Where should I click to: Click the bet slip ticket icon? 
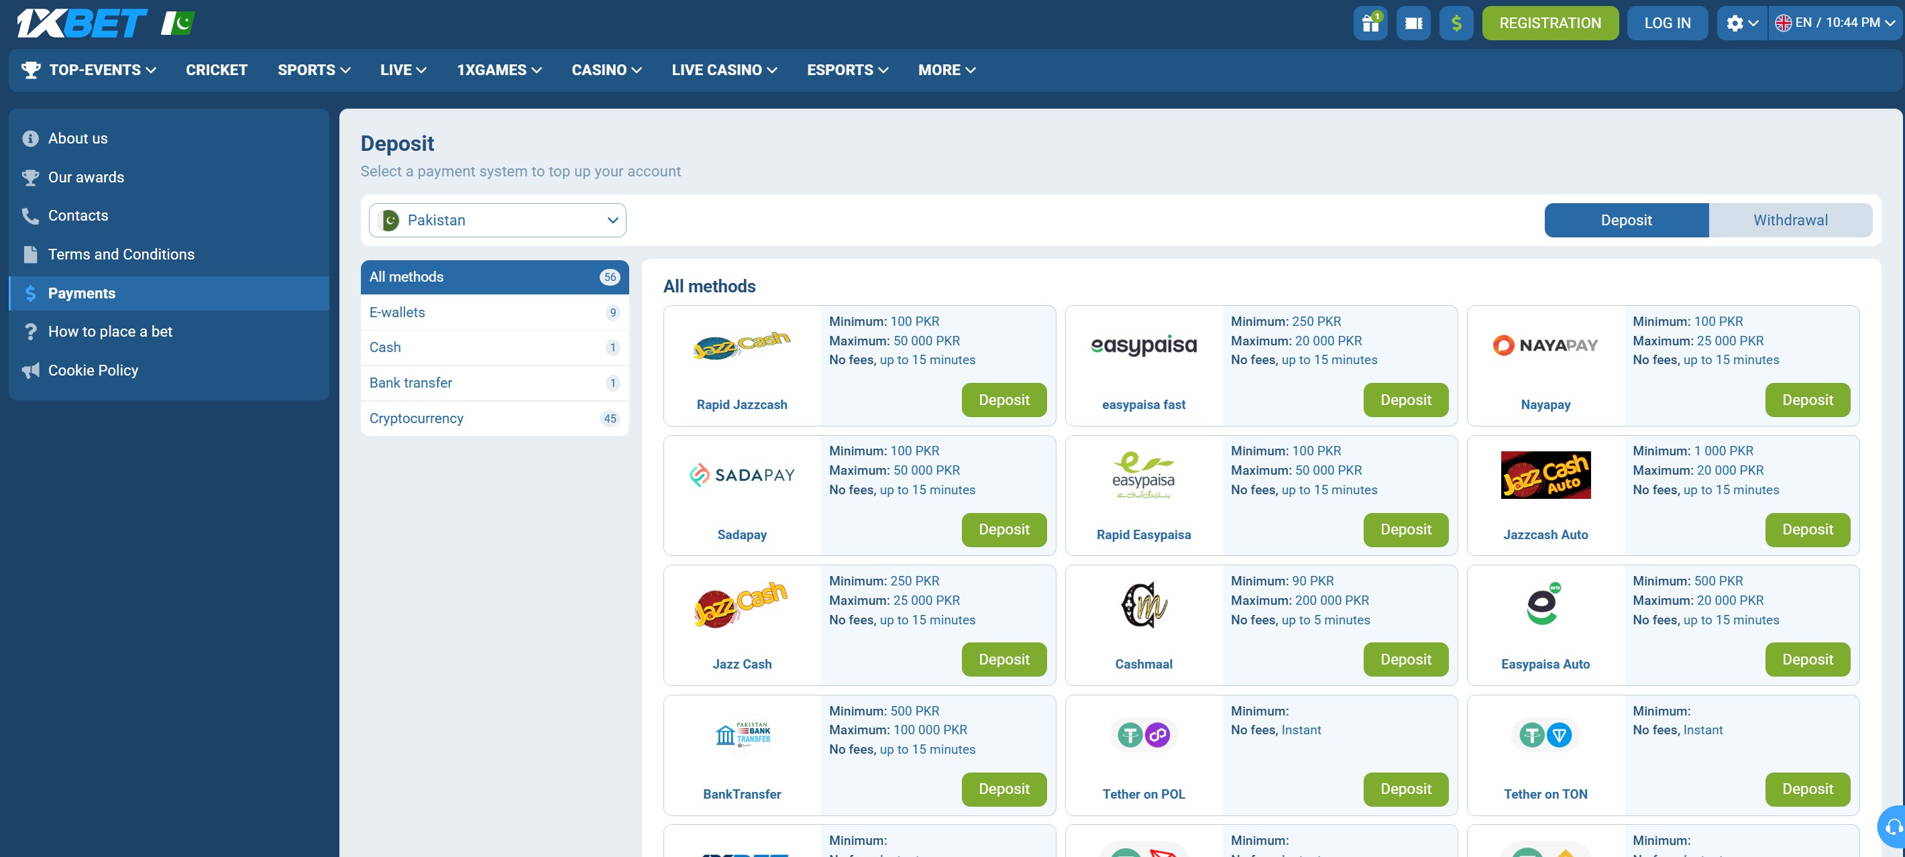[1413, 23]
